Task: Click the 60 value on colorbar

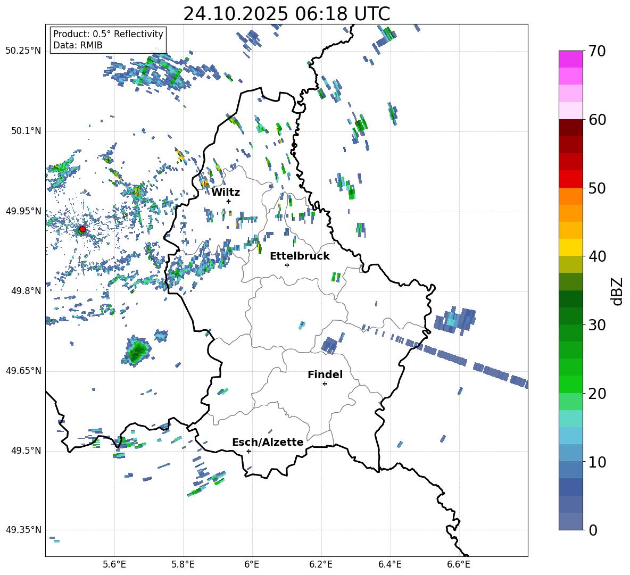Action: click(596, 120)
